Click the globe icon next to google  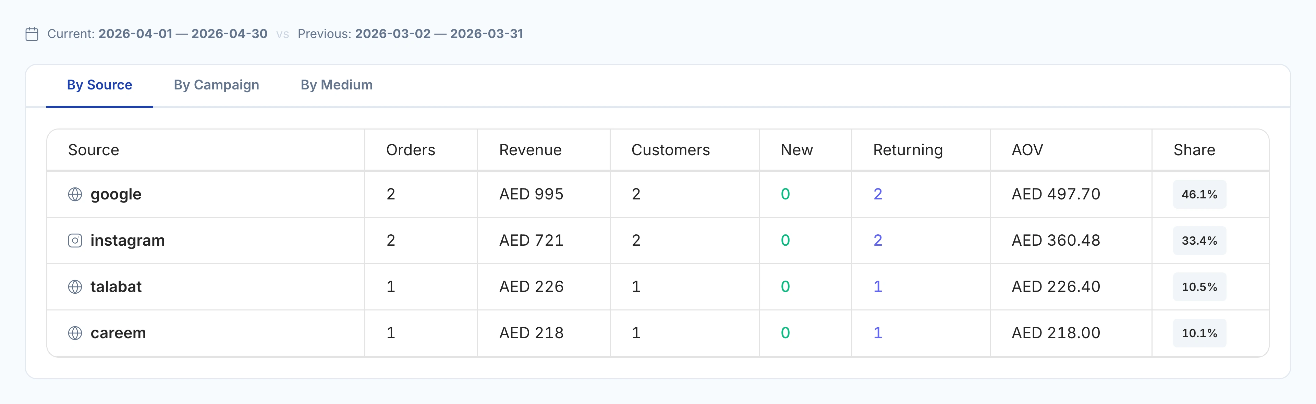(75, 195)
